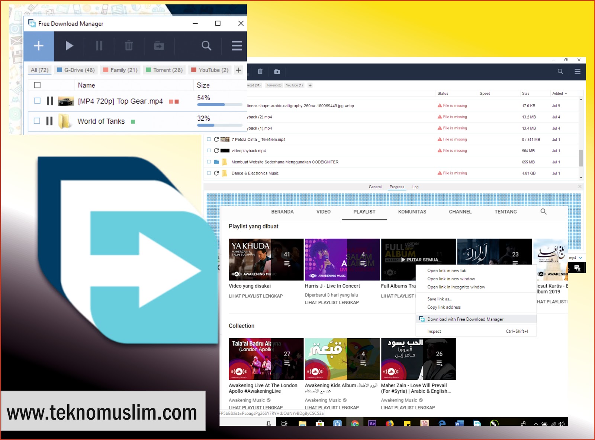Image resolution: width=595 pixels, height=440 pixels.
Task: Open Microsoft Word from the taskbar
Action: pyautogui.click(x=459, y=423)
